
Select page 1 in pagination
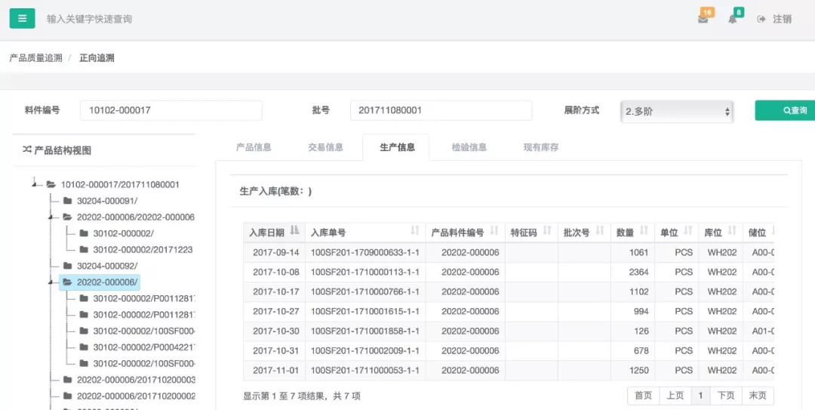[x=700, y=396]
